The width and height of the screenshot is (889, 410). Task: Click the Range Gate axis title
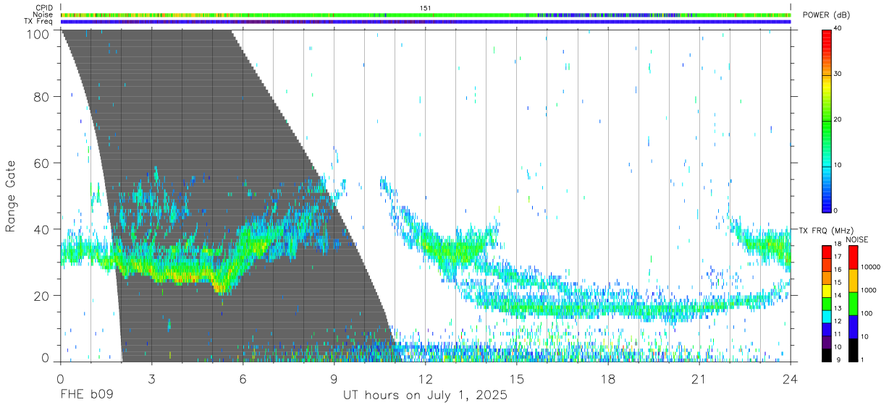coord(11,196)
